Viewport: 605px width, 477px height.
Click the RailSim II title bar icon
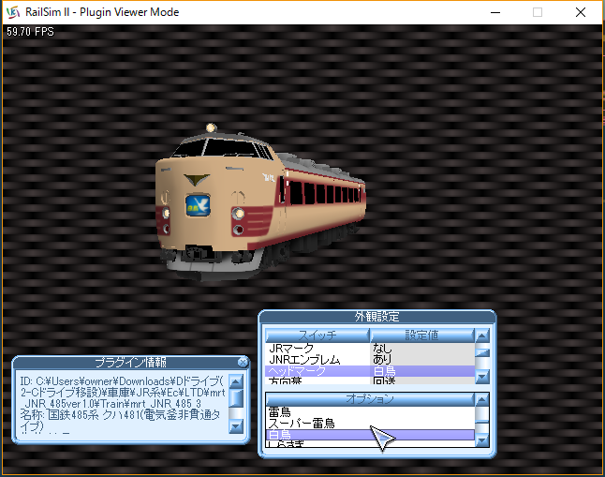[x=13, y=12]
